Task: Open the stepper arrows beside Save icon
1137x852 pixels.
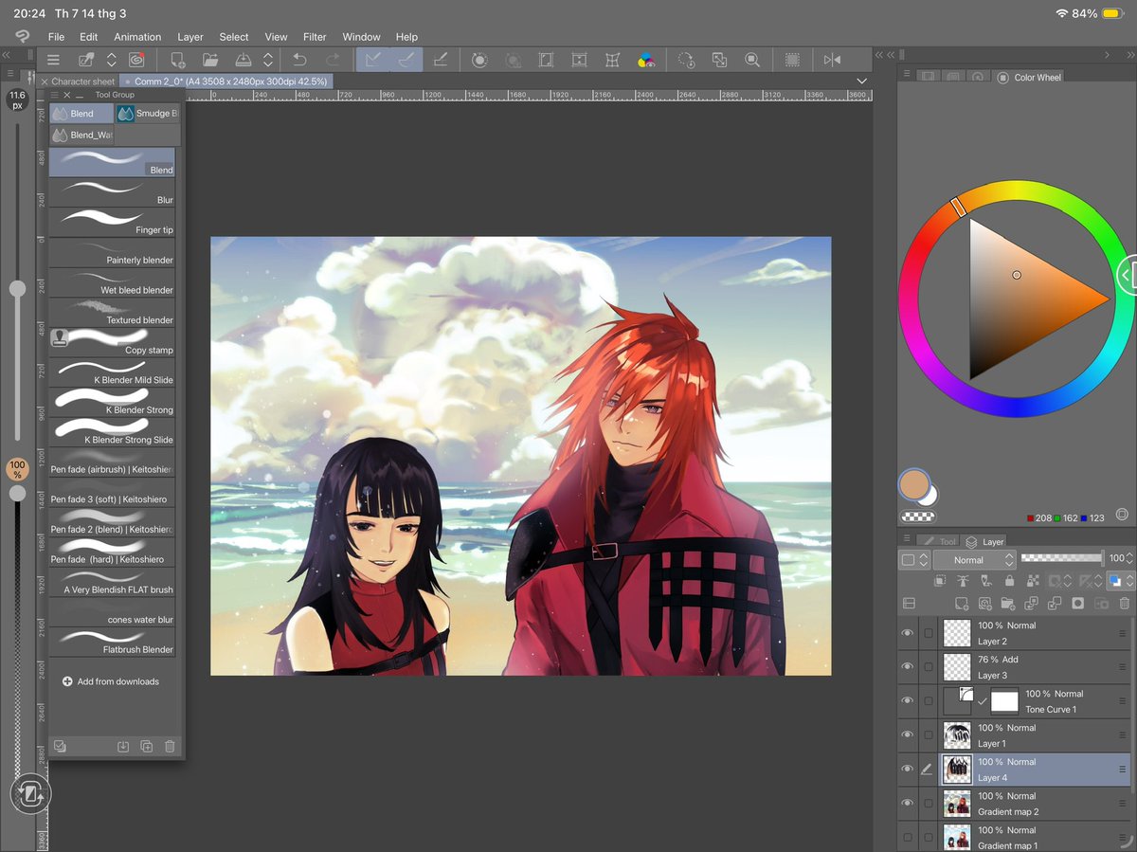Action: pyautogui.click(x=267, y=60)
